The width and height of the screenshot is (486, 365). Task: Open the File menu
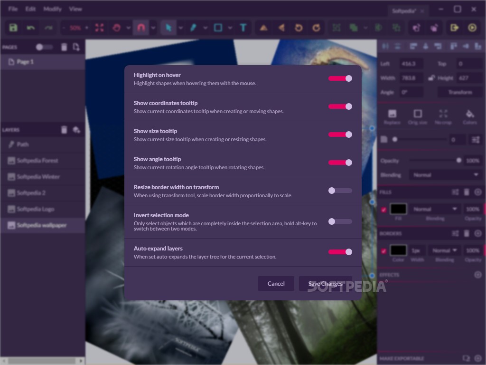(x=13, y=9)
